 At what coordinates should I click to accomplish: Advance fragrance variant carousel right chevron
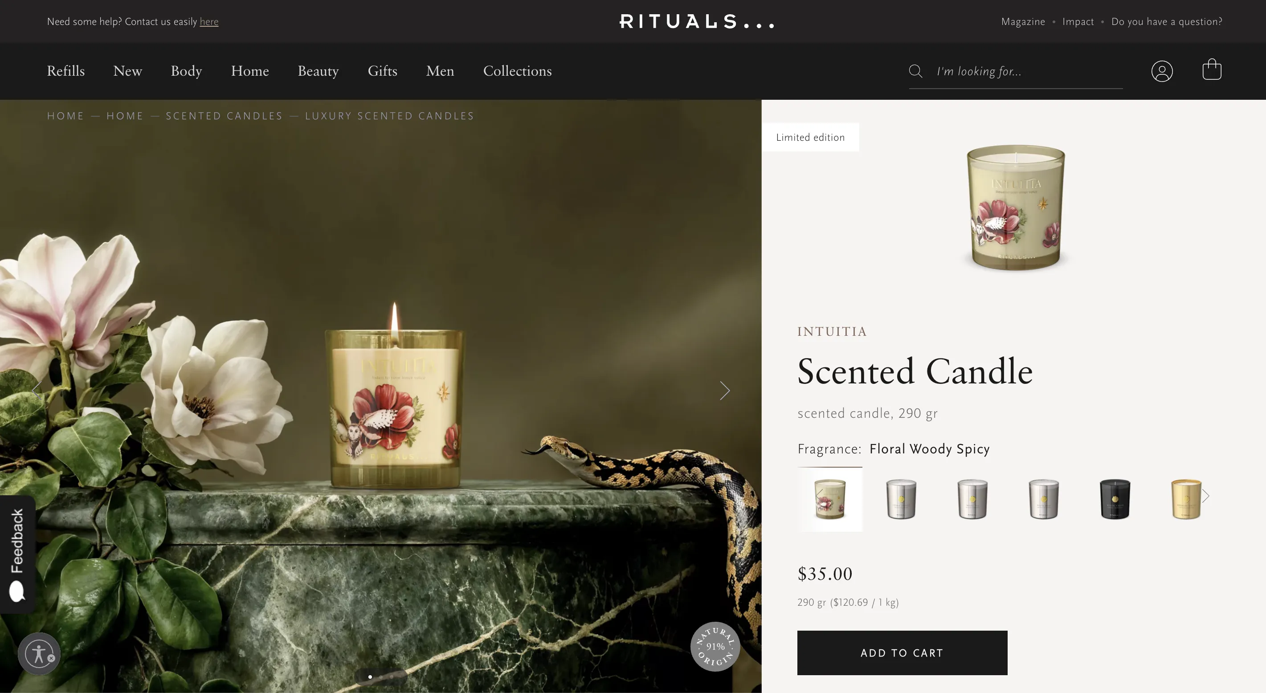point(1205,496)
